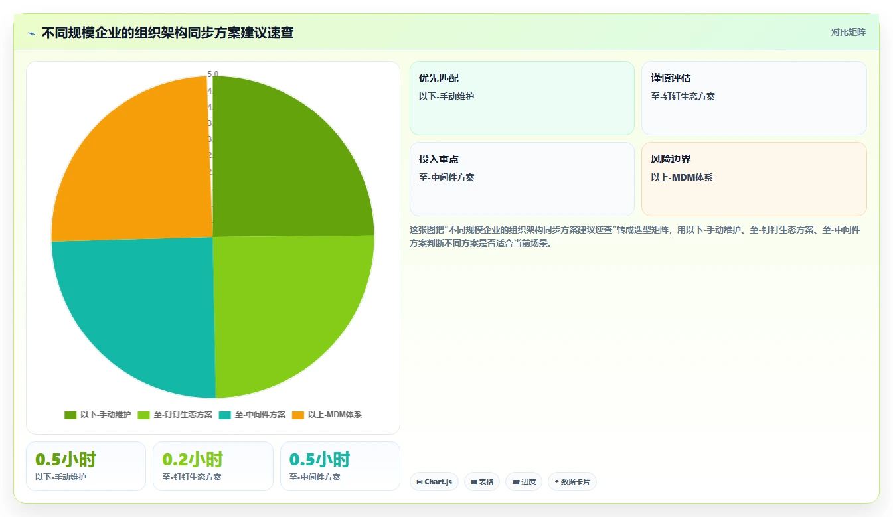Click 至-中间件方案 text in 投入重点 card
Viewport: 893px width, 517px height.
point(446,177)
